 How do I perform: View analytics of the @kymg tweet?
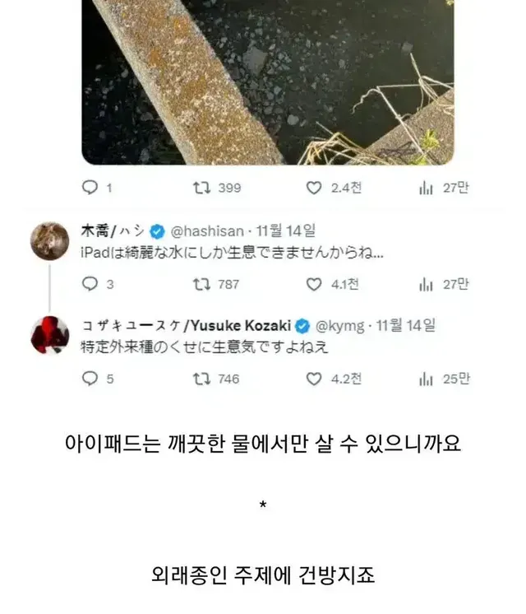tap(426, 379)
